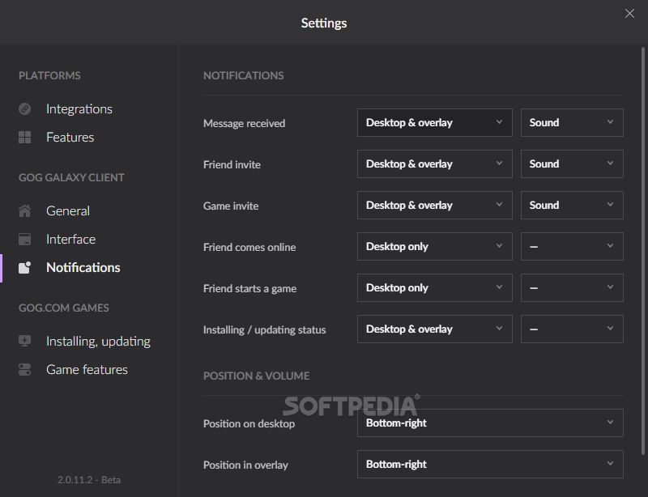This screenshot has height=497, width=648.
Task: Click the Game features toggles icon
Action: click(x=25, y=369)
